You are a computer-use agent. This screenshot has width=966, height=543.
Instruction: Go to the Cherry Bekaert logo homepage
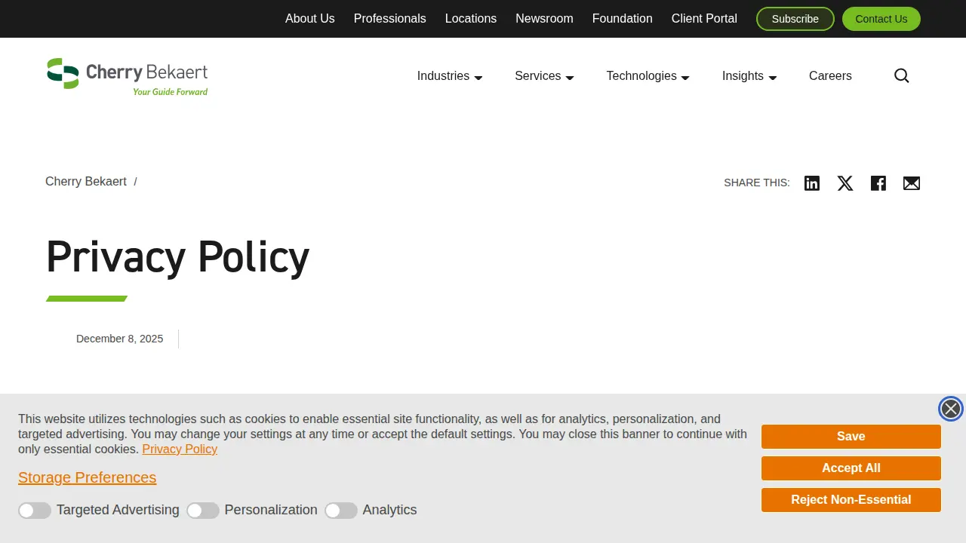127,77
